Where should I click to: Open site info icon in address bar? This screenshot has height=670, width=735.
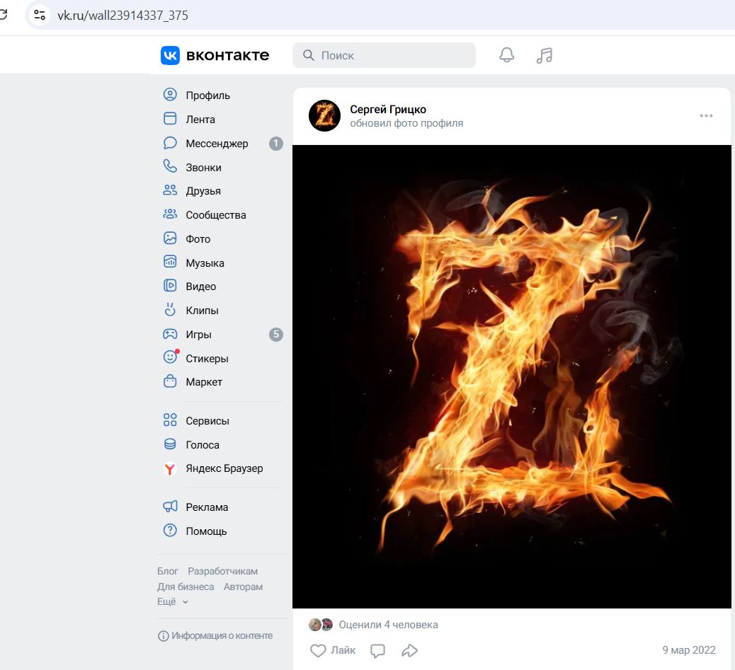click(x=40, y=15)
